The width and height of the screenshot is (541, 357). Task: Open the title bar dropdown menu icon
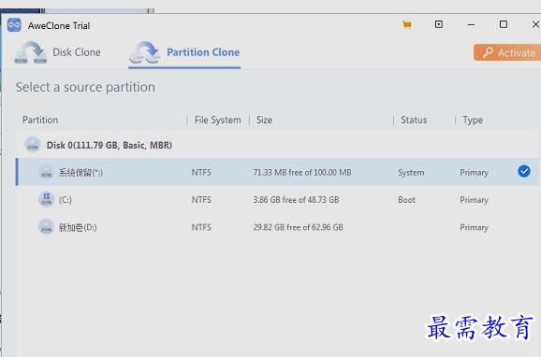439,24
